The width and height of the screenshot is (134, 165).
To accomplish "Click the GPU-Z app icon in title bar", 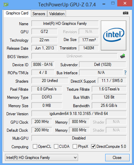I will pyautogui.click(x=6, y=5).
